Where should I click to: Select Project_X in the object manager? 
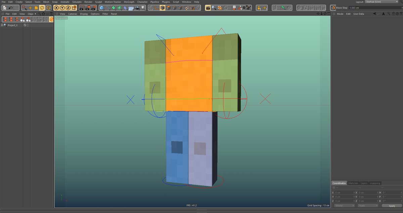[12, 25]
